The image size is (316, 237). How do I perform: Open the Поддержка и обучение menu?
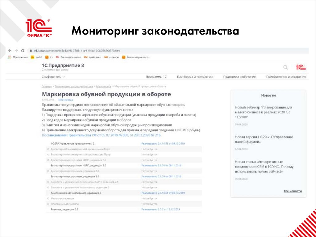tap(239, 77)
